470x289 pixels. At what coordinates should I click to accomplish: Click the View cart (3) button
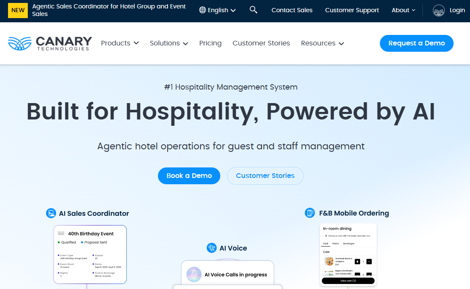(x=348, y=281)
